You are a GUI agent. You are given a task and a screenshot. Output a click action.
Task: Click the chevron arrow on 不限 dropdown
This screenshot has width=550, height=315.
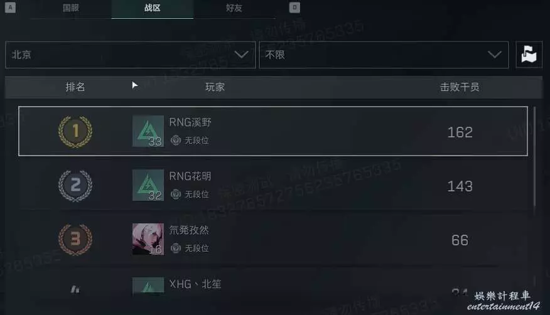[x=495, y=55]
